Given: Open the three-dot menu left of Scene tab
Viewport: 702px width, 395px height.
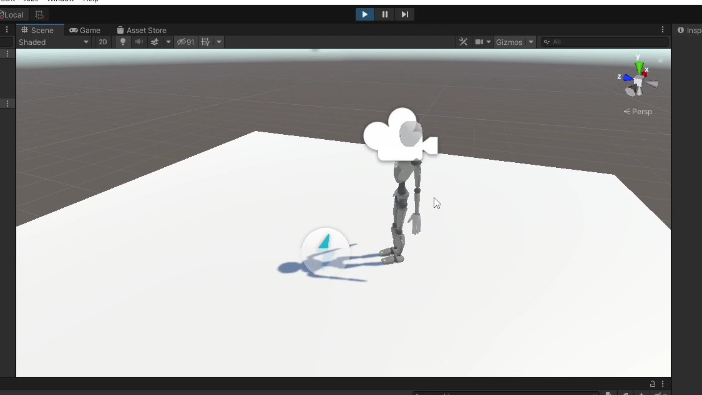Looking at the screenshot, I should [7, 29].
